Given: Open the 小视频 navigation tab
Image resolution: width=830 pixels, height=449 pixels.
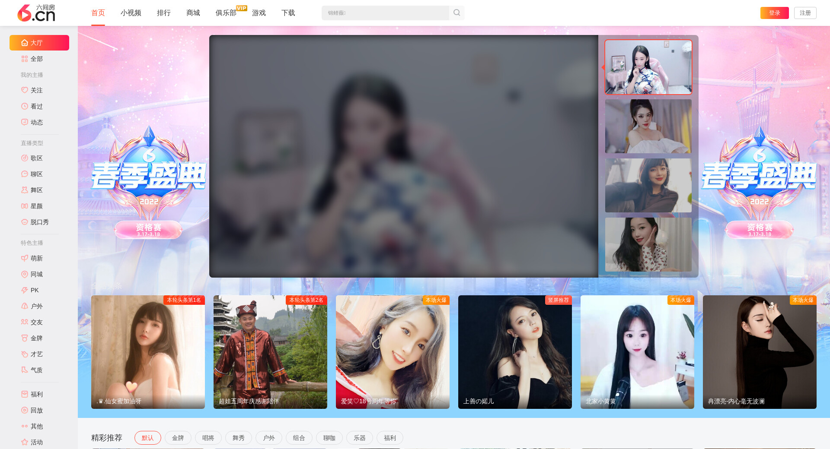Looking at the screenshot, I should (131, 13).
